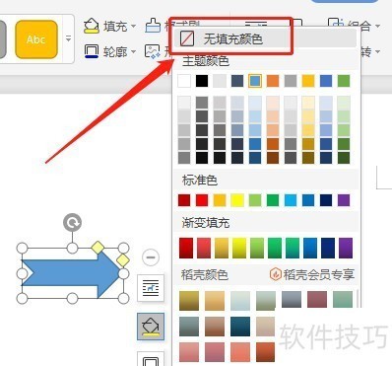The height and width of the screenshot is (366, 392).
Task: Choose yellow standard color
Action: pos(237,200)
